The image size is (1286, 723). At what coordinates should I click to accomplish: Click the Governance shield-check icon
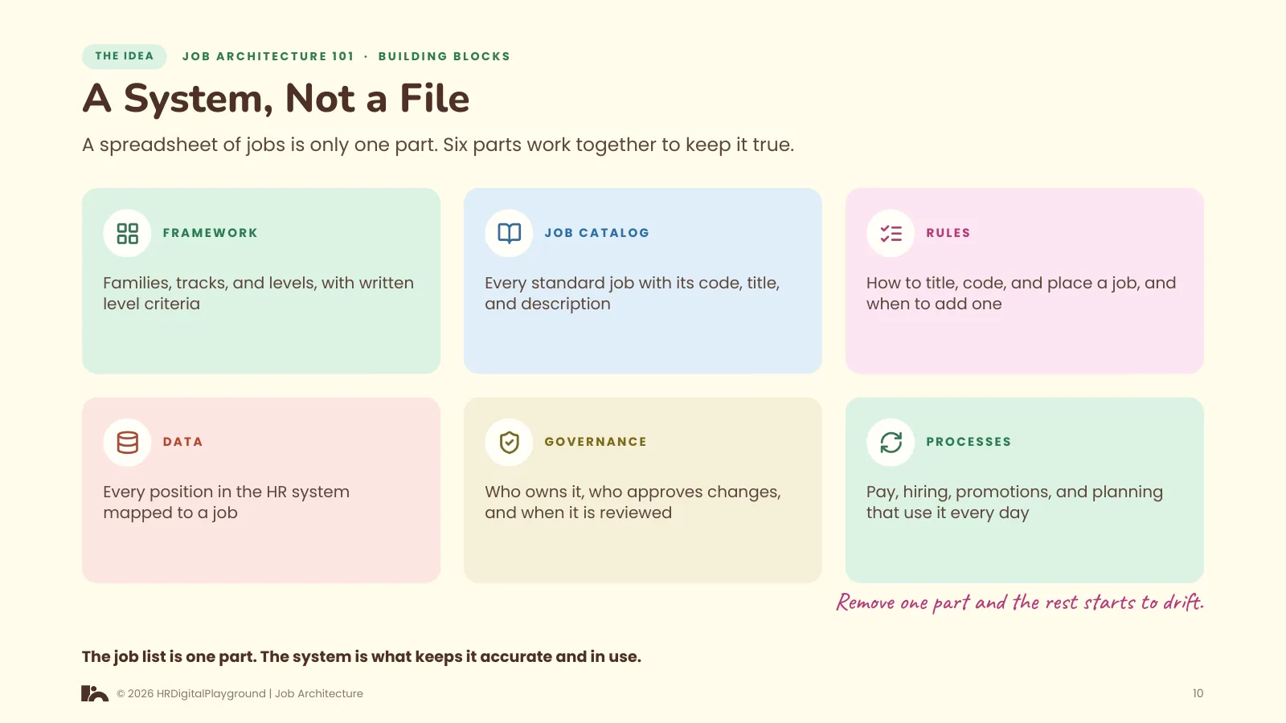click(509, 442)
